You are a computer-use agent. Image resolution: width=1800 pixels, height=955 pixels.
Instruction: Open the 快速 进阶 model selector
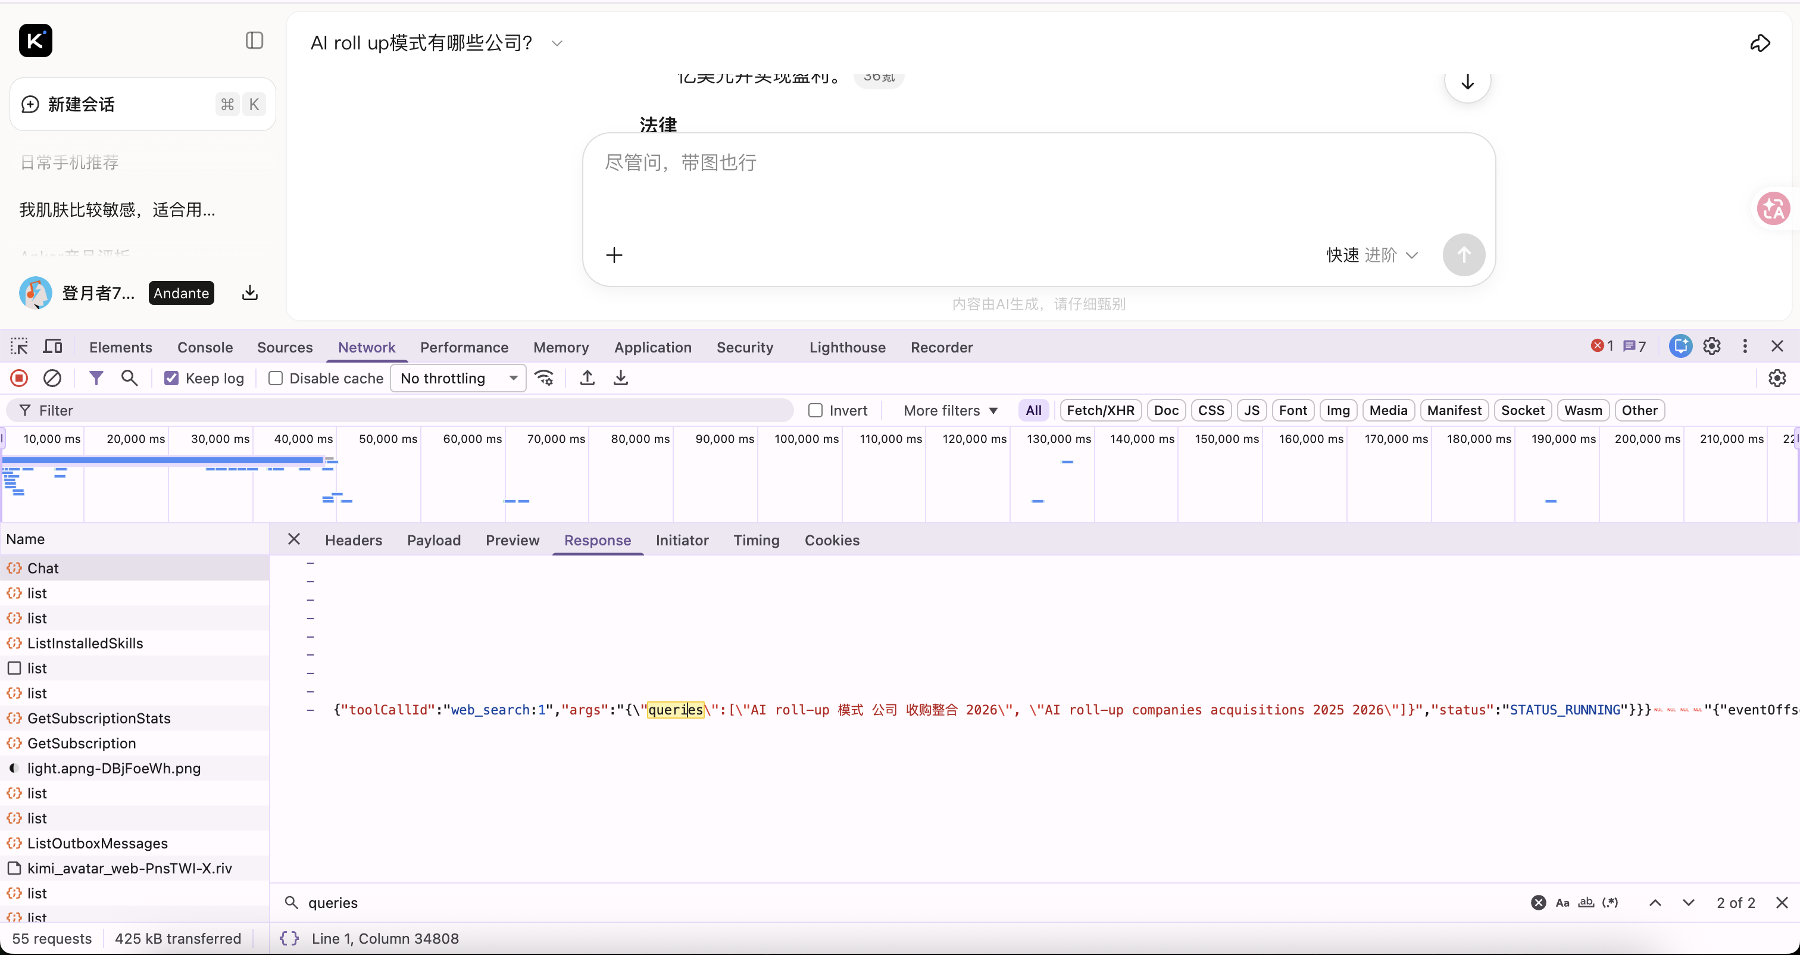coord(1373,255)
